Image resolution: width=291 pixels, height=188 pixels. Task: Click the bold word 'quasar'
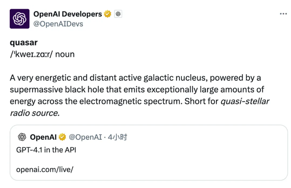23,43
